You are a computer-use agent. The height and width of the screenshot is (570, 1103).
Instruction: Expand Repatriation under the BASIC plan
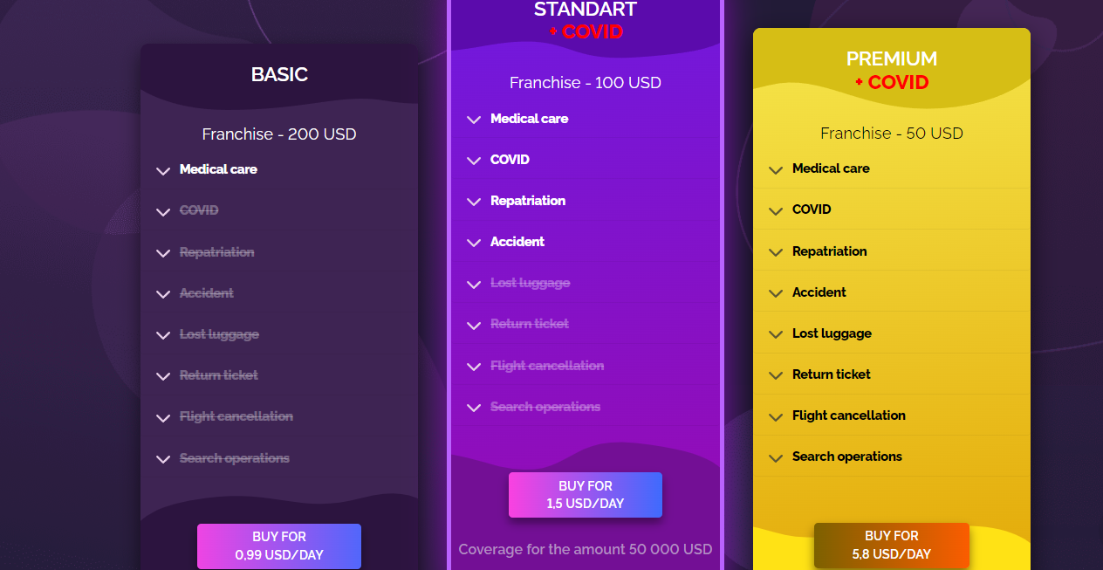[x=216, y=251]
